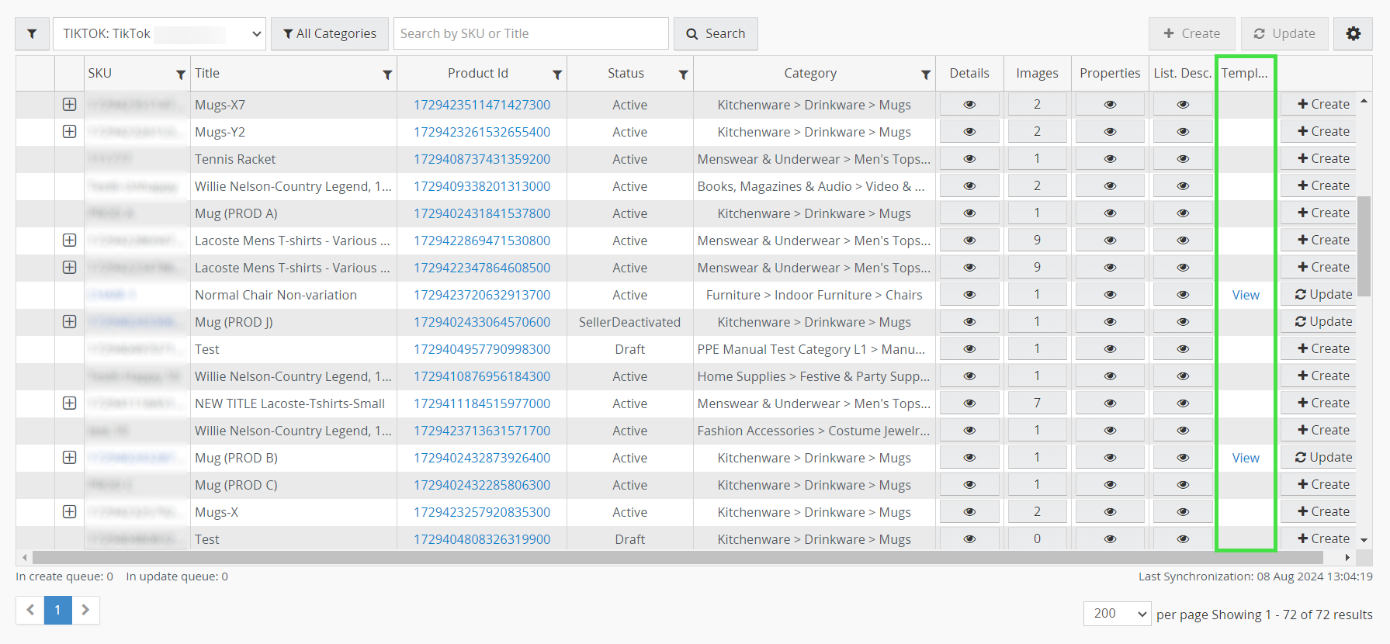1390x644 pixels.
Task: Focus the Search by SKU or Title field
Action: coord(531,34)
